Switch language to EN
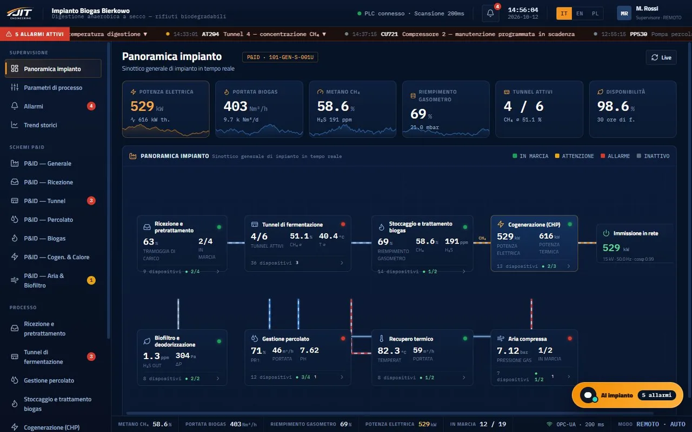The height and width of the screenshot is (432, 692). 580,13
